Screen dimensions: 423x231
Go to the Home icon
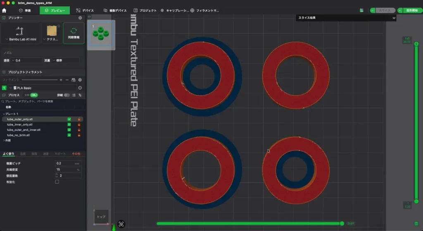pos(4,10)
